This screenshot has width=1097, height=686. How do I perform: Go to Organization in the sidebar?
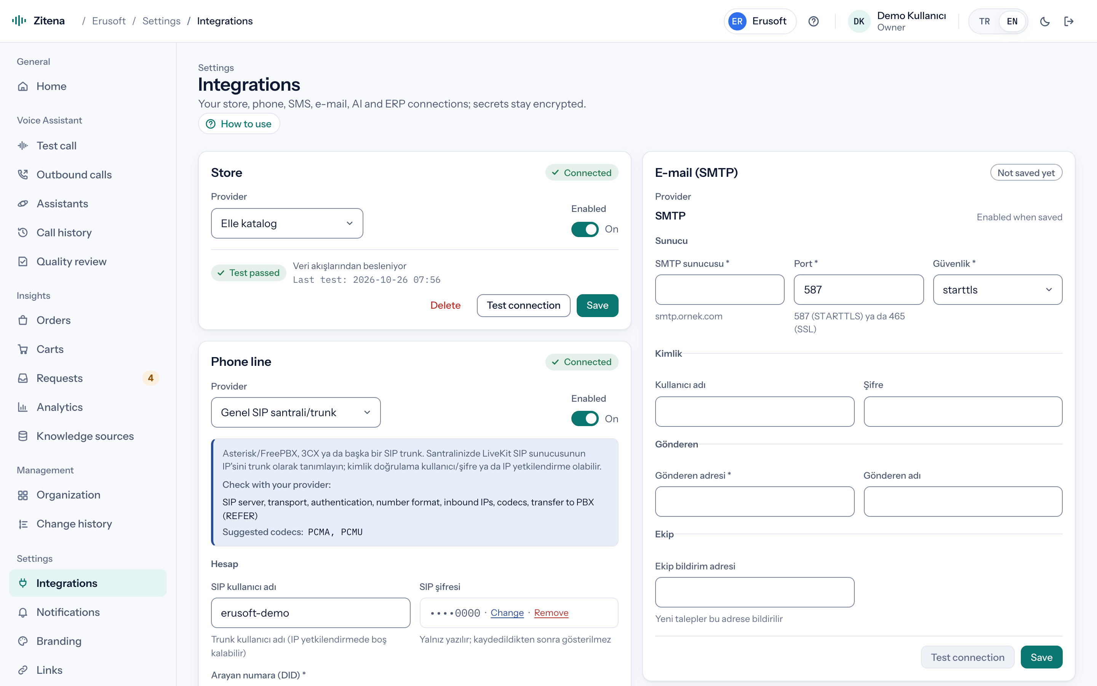coord(88,495)
